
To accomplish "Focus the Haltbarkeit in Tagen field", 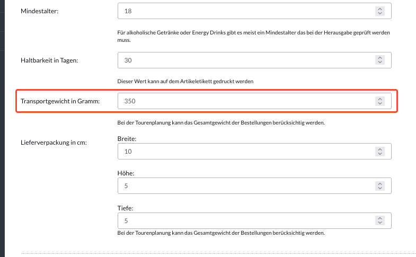I will [254, 60].
